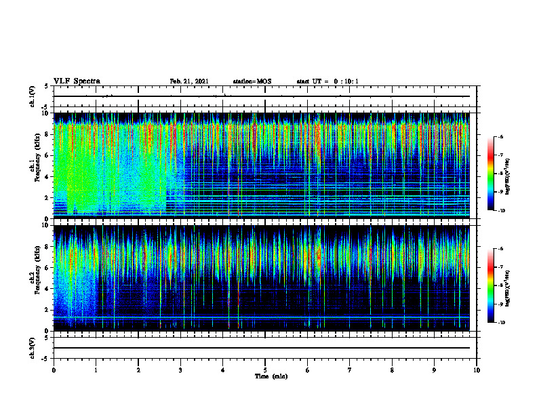Screen dimensions: 537x415
Task: Click time axis tick label '4'
Action: (x=223, y=370)
